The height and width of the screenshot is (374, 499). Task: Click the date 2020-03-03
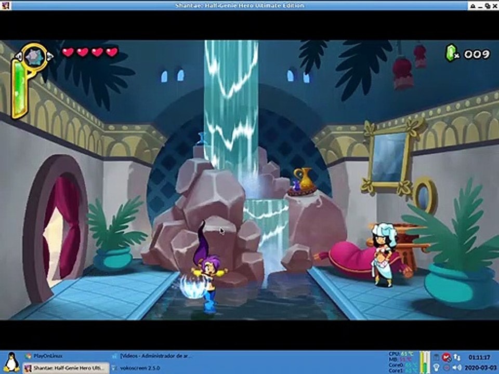tap(480, 368)
